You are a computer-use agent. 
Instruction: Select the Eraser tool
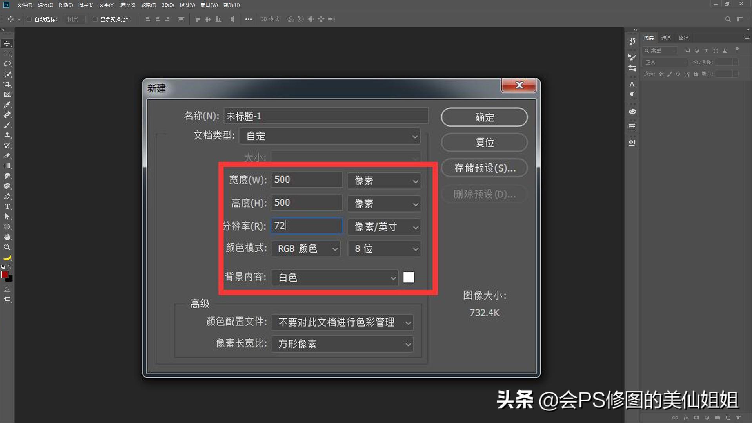click(x=7, y=155)
